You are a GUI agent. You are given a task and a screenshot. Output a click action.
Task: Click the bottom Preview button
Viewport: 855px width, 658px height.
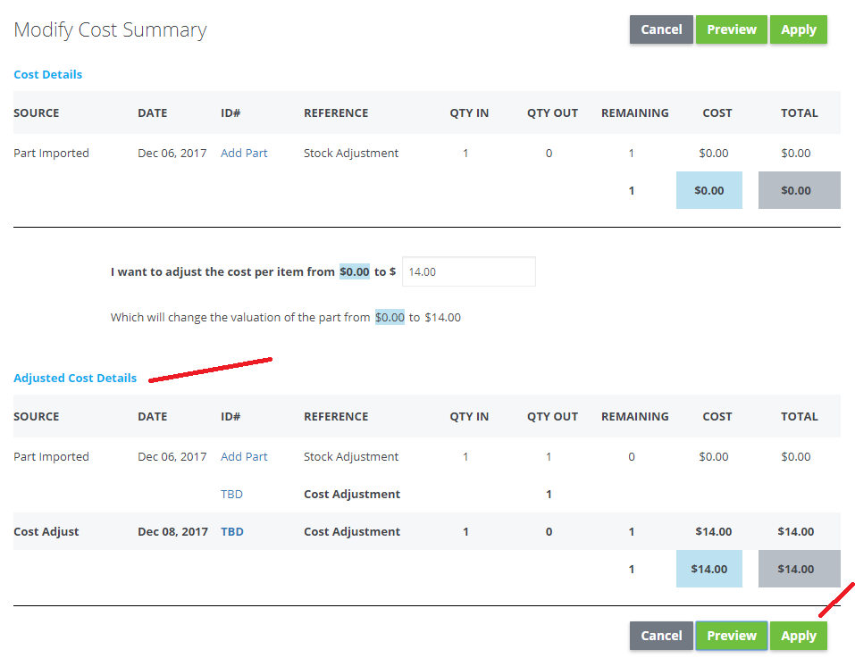tap(731, 636)
